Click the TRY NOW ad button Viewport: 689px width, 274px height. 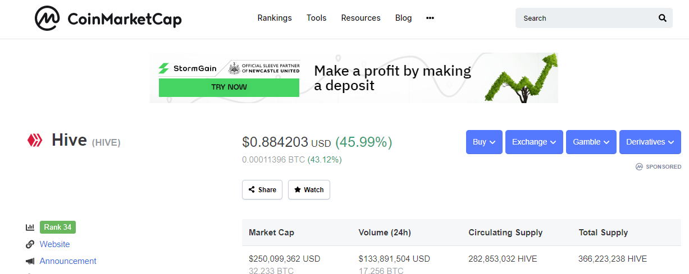tap(229, 87)
